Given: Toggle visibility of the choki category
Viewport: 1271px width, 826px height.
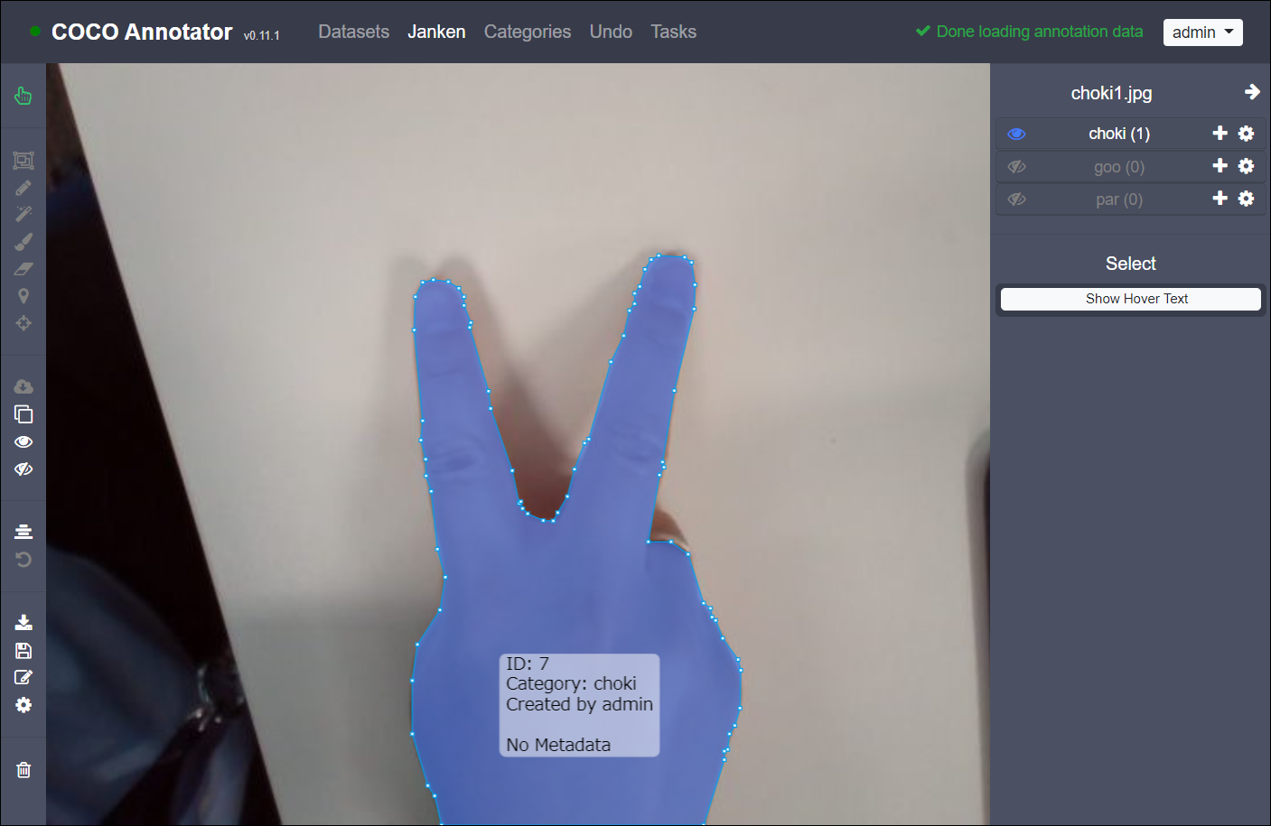Looking at the screenshot, I should click(1016, 134).
